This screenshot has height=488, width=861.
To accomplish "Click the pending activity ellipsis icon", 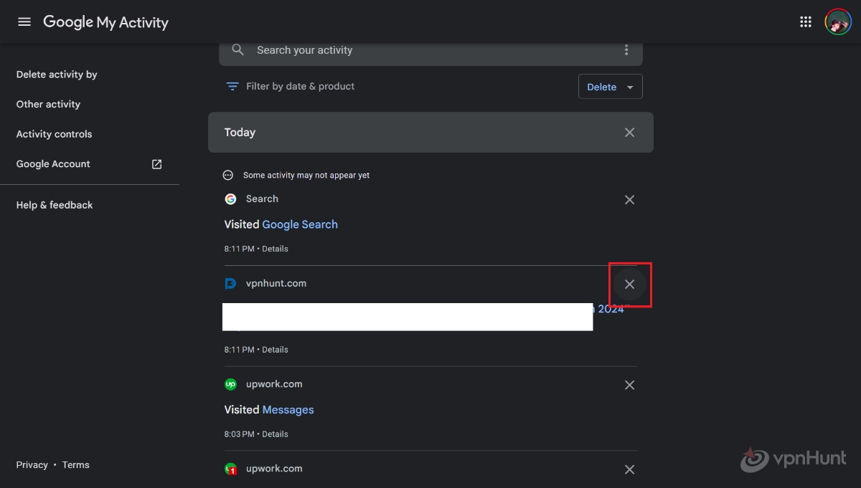I will (x=228, y=175).
